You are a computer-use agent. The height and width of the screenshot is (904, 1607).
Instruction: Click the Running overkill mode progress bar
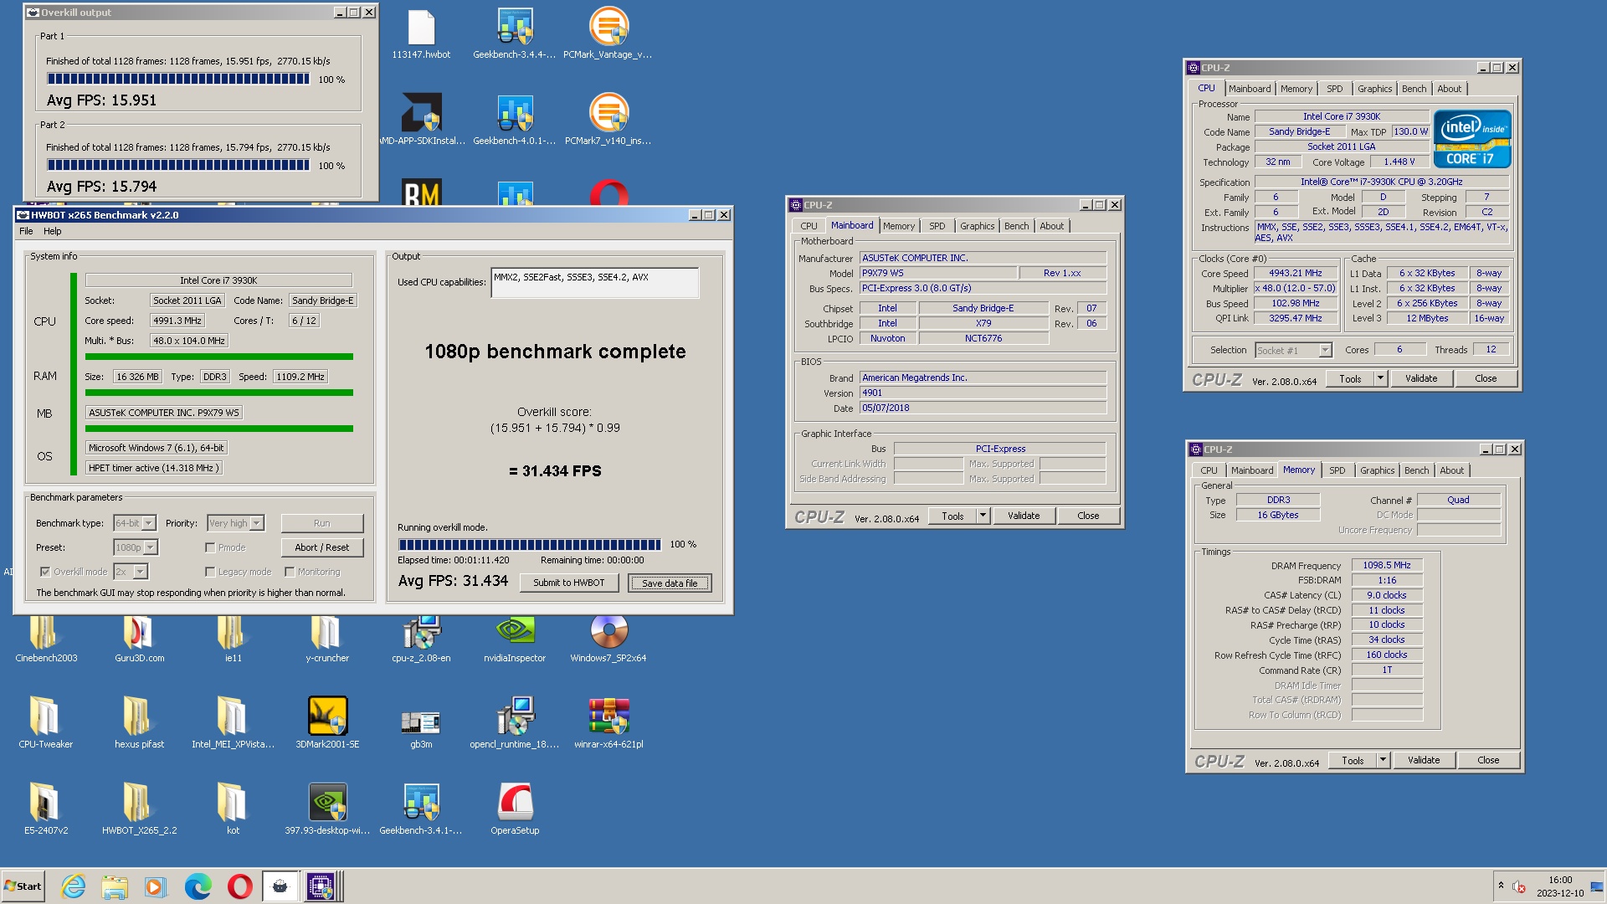pos(530,545)
